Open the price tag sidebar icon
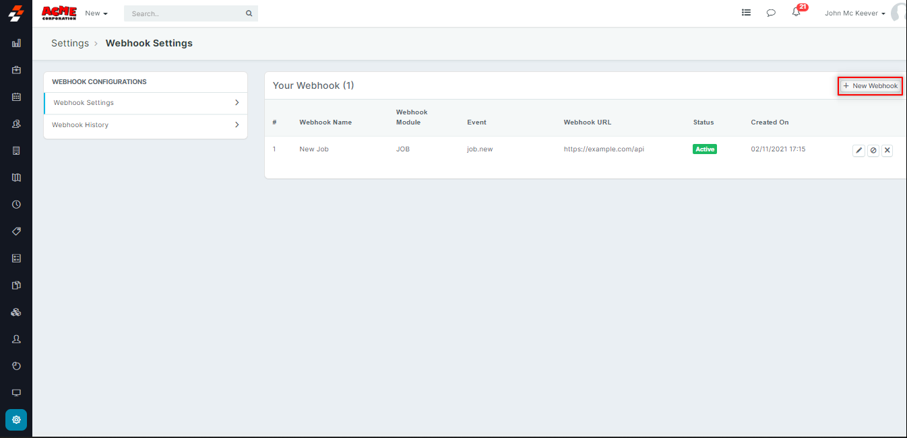 click(17, 231)
